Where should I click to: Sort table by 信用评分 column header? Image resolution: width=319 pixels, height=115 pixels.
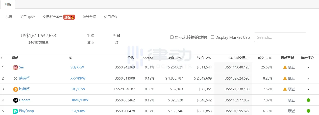pyautogui.click(x=307, y=58)
